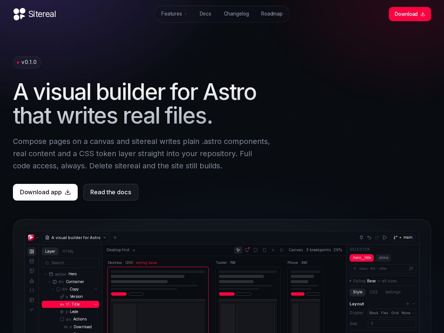
Task: Click the 29% zoom level
Action: (x=338, y=250)
